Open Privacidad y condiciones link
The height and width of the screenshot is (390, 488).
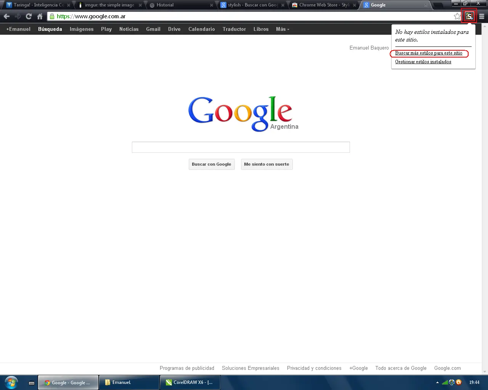pos(314,368)
